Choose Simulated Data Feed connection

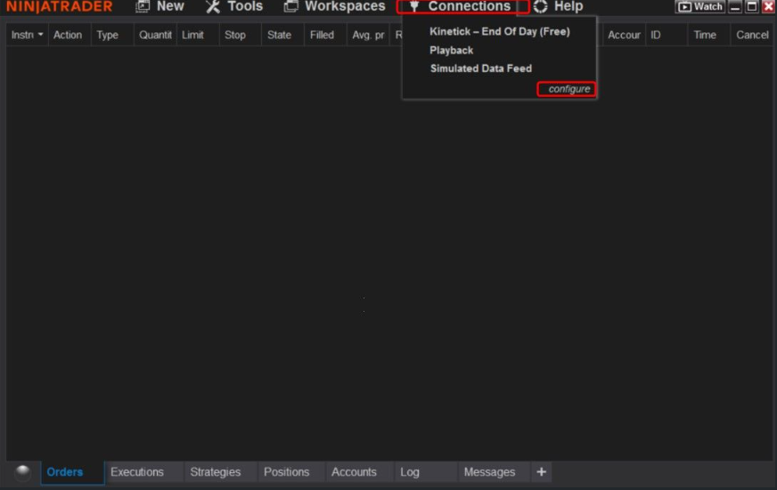coord(480,69)
